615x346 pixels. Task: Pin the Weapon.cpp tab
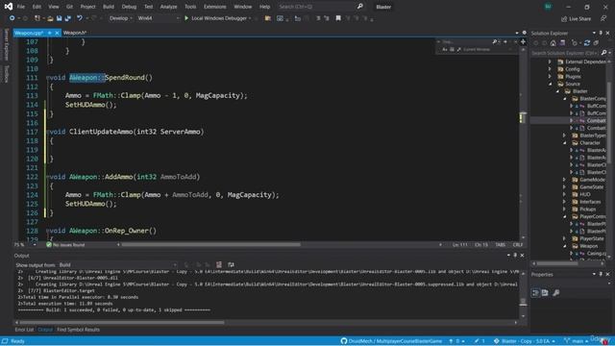point(49,33)
